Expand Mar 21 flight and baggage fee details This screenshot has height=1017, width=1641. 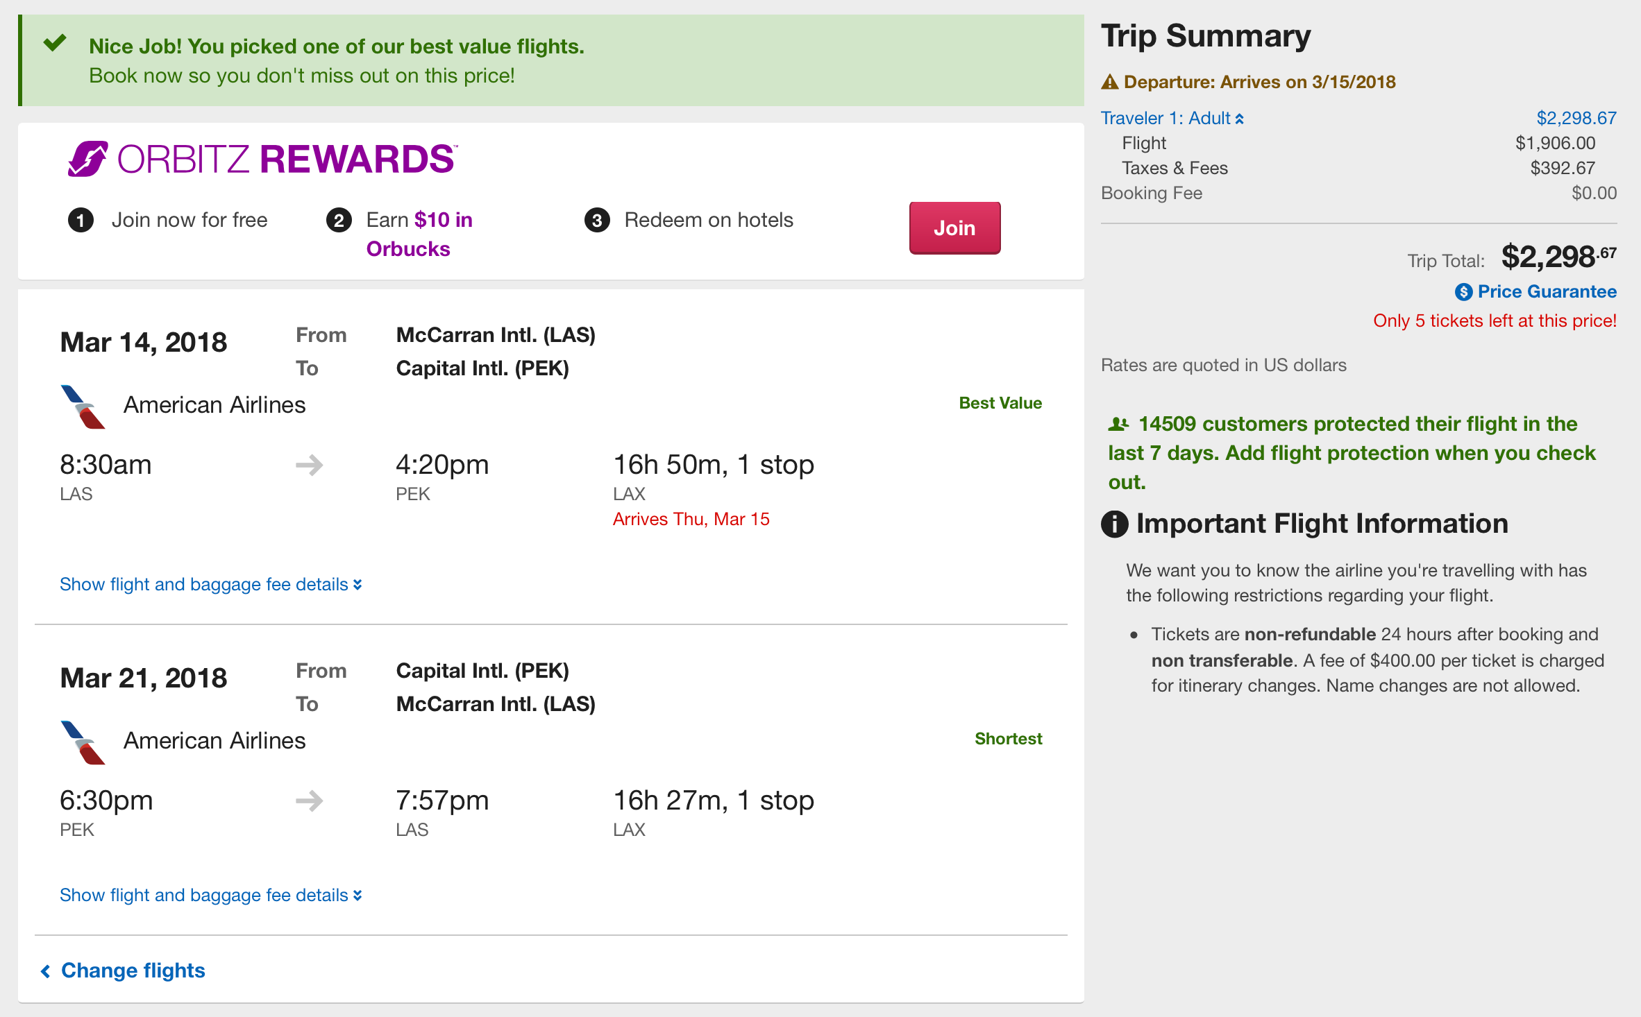[x=210, y=896]
